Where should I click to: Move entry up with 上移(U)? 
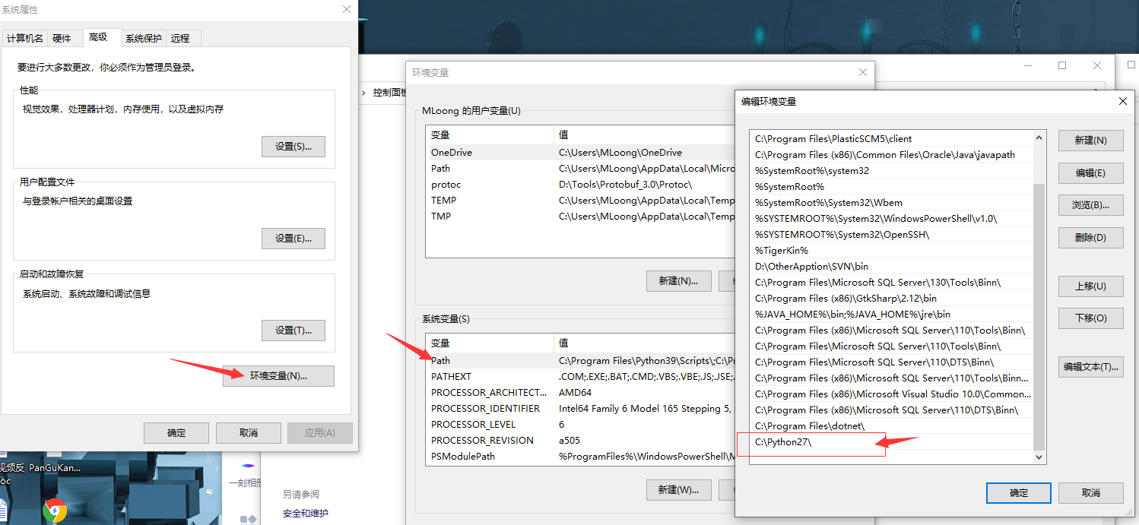click(x=1090, y=286)
